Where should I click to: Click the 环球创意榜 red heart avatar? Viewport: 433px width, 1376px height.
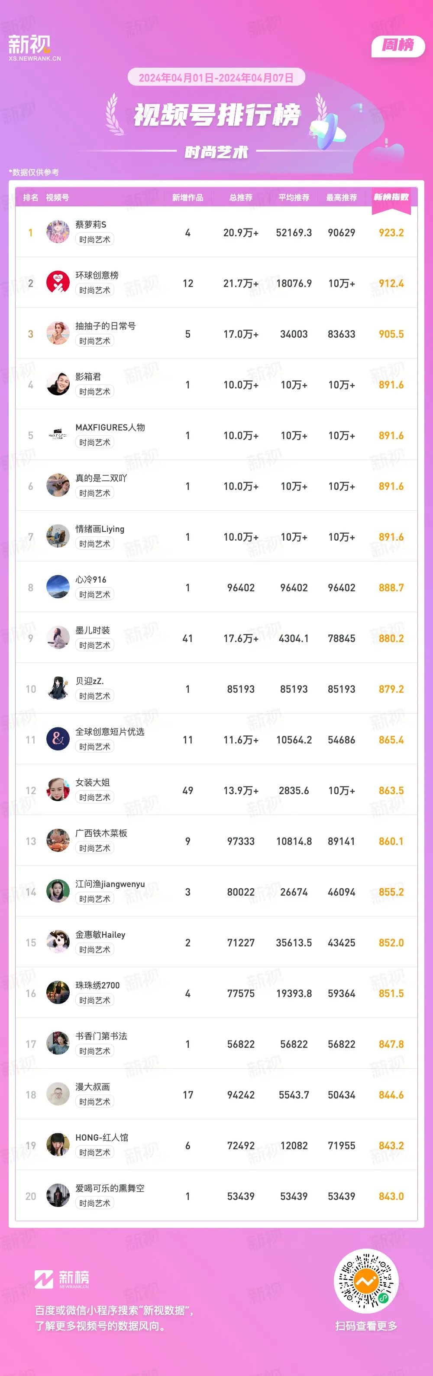(x=58, y=283)
